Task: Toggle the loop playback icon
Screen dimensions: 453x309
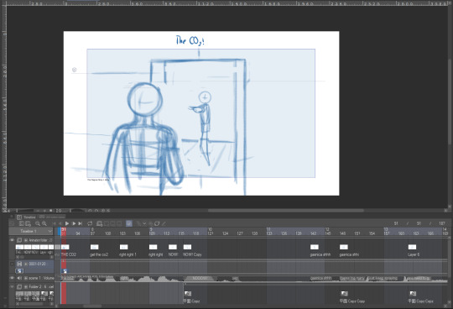Action: (90, 223)
